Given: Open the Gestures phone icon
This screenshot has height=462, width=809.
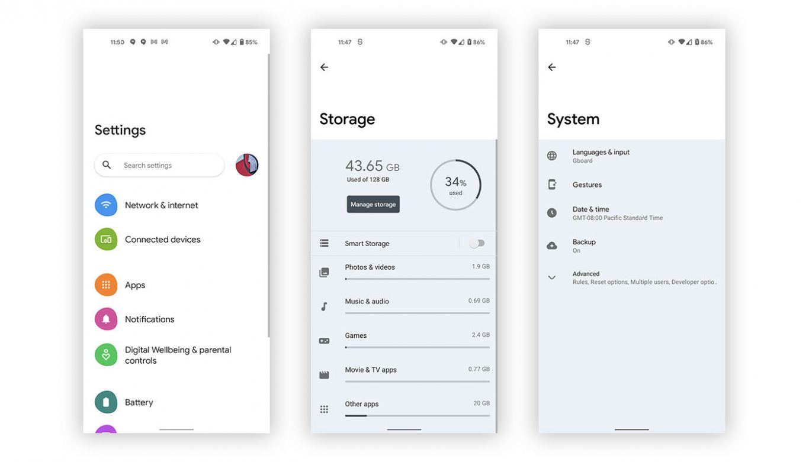Looking at the screenshot, I should click(552, 185).
